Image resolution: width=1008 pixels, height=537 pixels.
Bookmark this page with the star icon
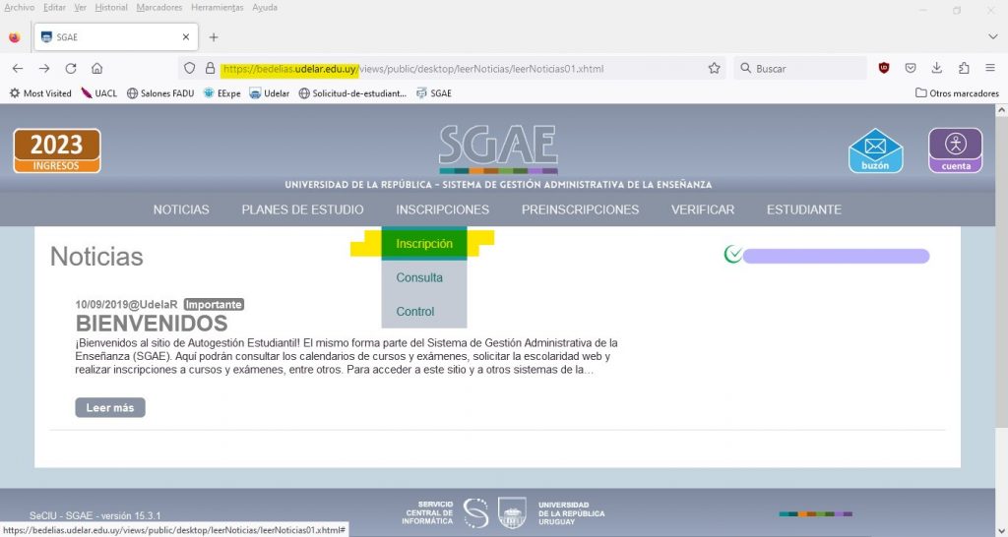coord(715,68)
